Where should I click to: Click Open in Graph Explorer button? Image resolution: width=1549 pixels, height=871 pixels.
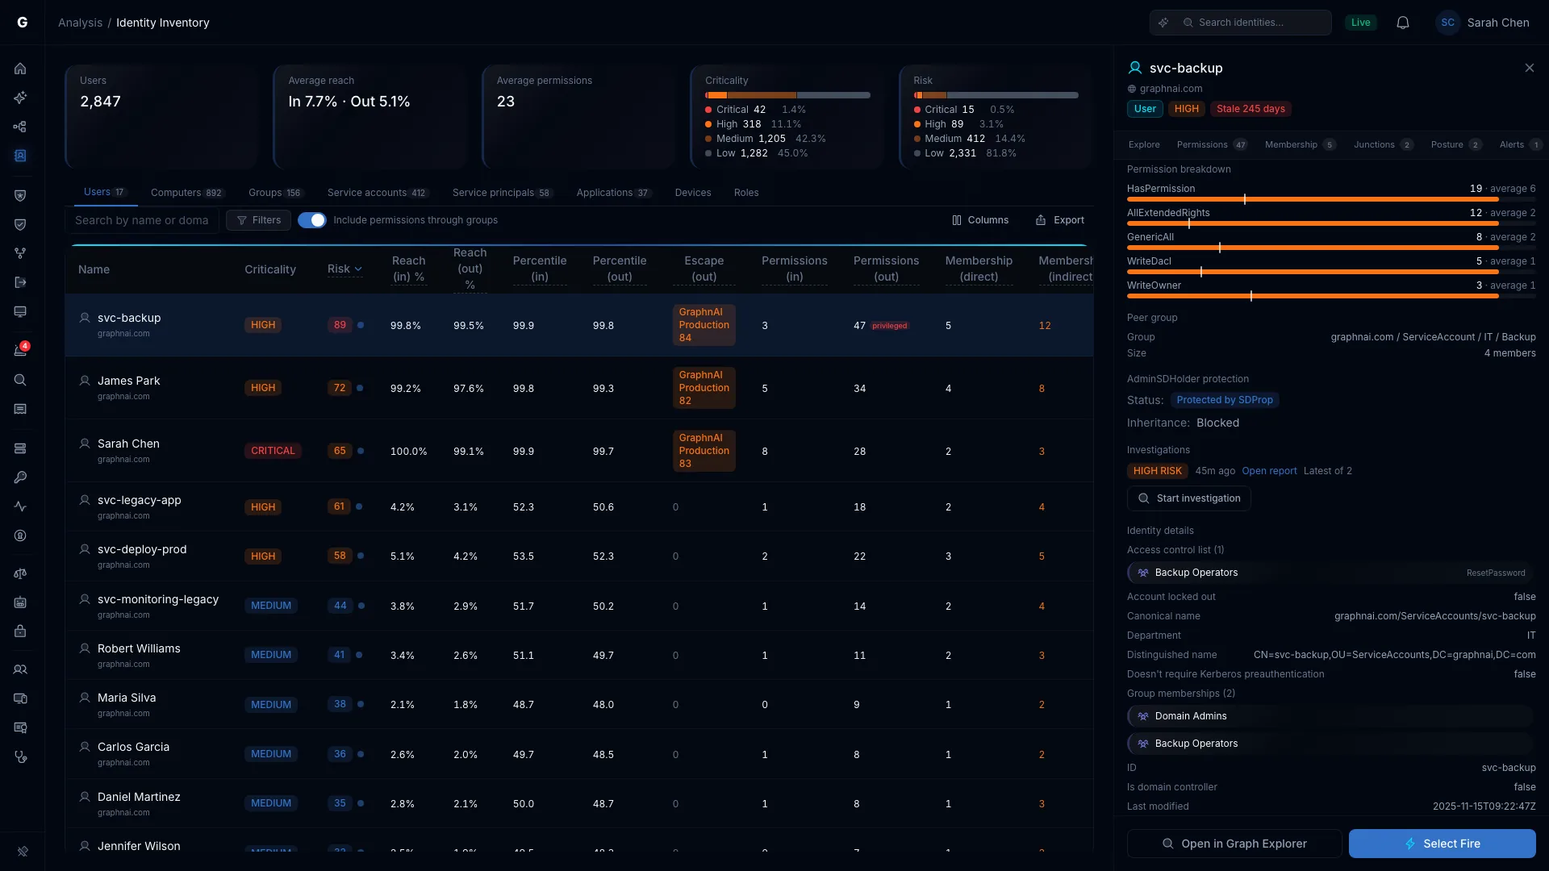click(1234, 844)
